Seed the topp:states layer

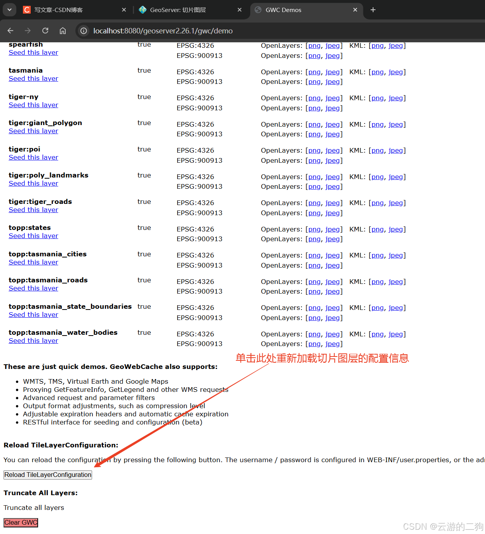click(33, 236)
